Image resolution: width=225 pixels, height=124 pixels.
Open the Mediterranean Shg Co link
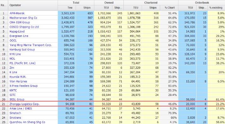(x=23, y=18)
